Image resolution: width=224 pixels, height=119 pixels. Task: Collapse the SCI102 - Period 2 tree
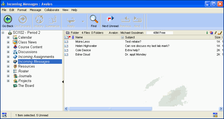(x=3, y=32)
